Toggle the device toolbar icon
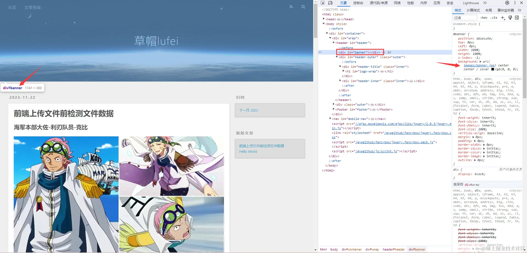The image size is (527, 253). pyautogui.click(x=330, y=3)
